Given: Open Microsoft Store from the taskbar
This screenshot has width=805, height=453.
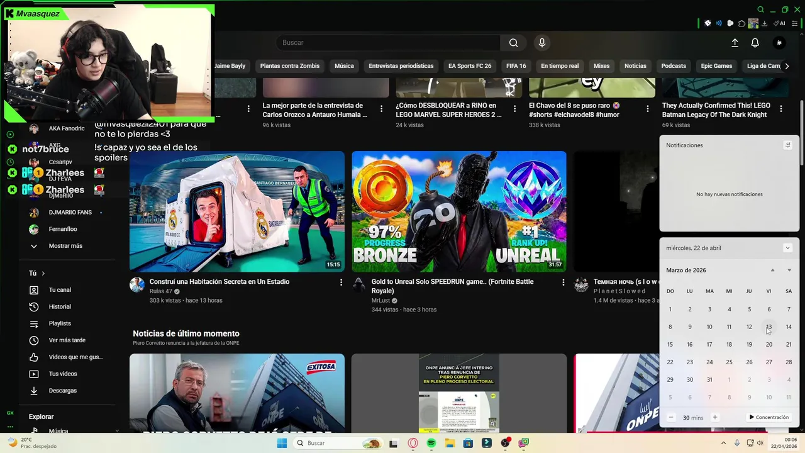Looking at the screenshot, I should [x=468, y=443].
